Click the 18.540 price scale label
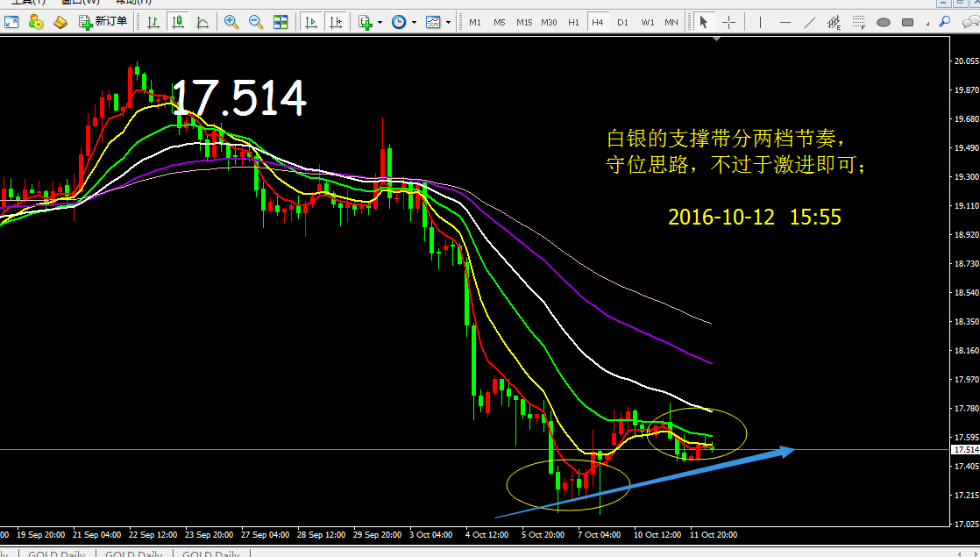980x557 pixels. (966, 293)
